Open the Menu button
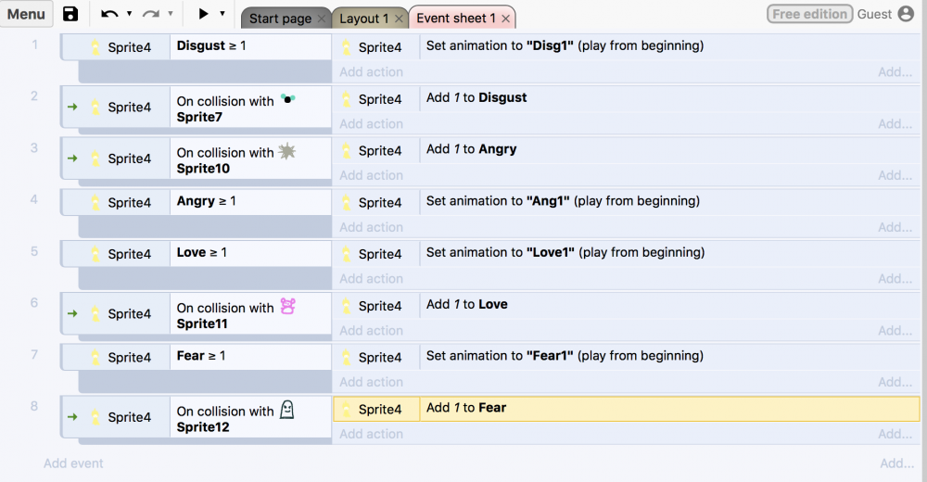Viewport: 927px width, 482px height. coord(26,14)
